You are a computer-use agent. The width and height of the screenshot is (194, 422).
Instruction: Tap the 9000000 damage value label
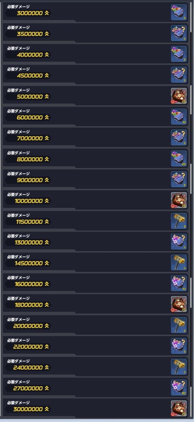tap(30, 180)
